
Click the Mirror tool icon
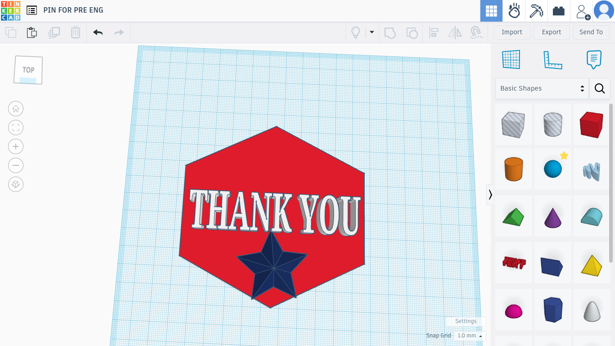[455, 32]
